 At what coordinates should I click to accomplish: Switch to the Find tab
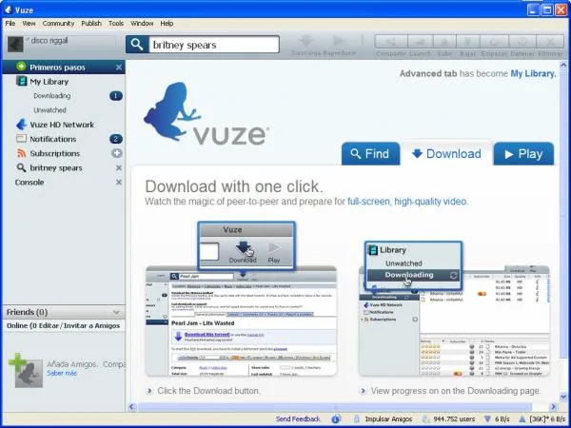(x=370, y=154)
